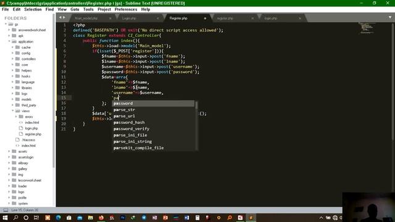Expand the models folder arrow
Image resolution: width=395 pixels, height=222 pixels.
coord(12,99)
